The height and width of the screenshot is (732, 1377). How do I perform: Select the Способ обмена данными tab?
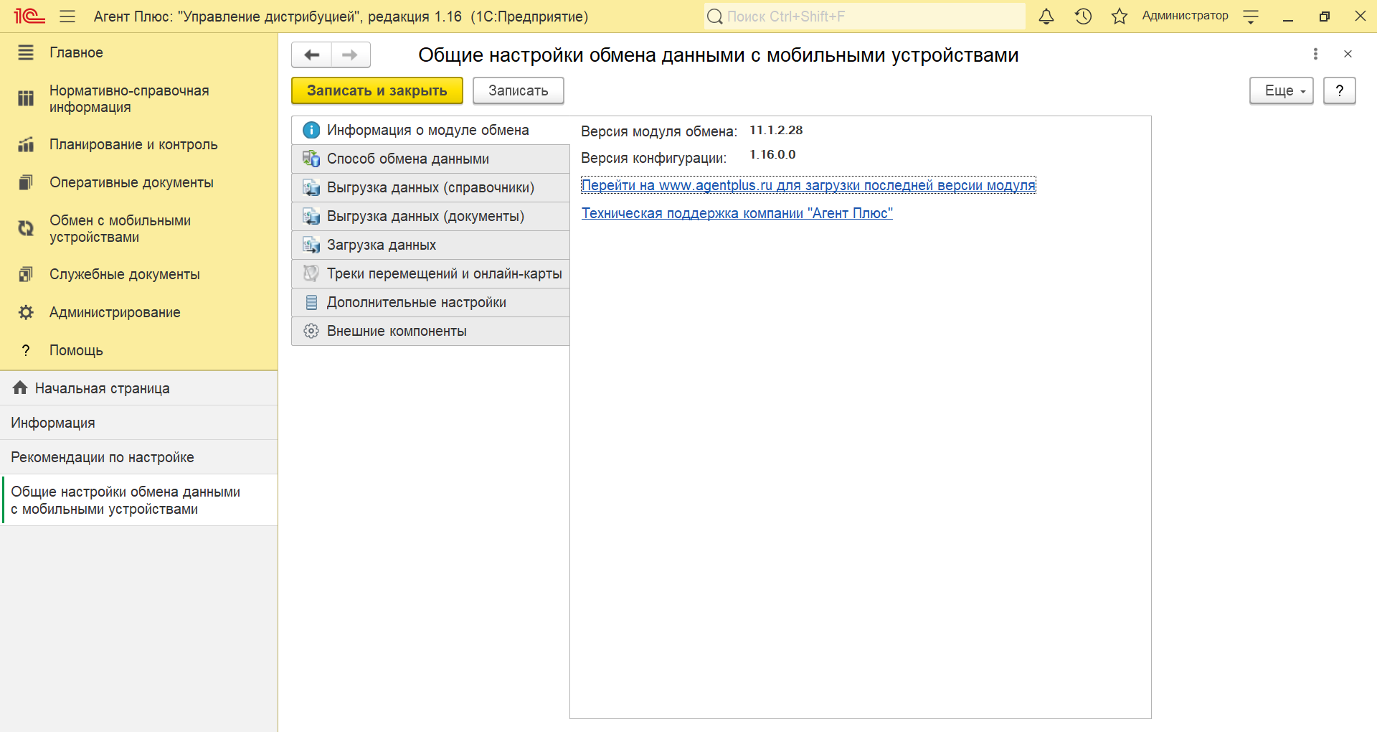pos(407,159)
